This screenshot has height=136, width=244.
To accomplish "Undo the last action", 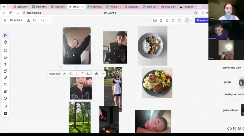I will [42, 20].
